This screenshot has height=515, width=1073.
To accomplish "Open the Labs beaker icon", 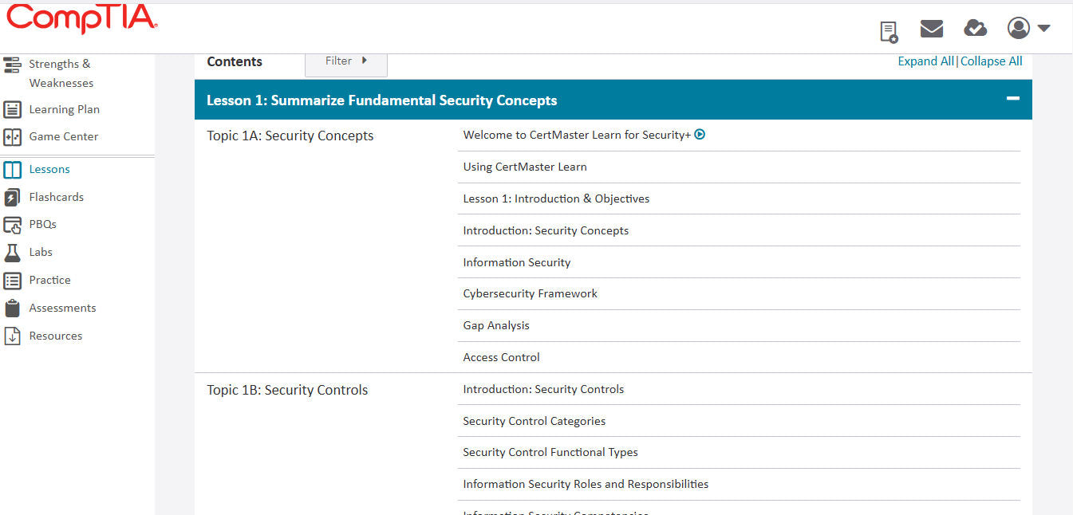I will [12, 252].
